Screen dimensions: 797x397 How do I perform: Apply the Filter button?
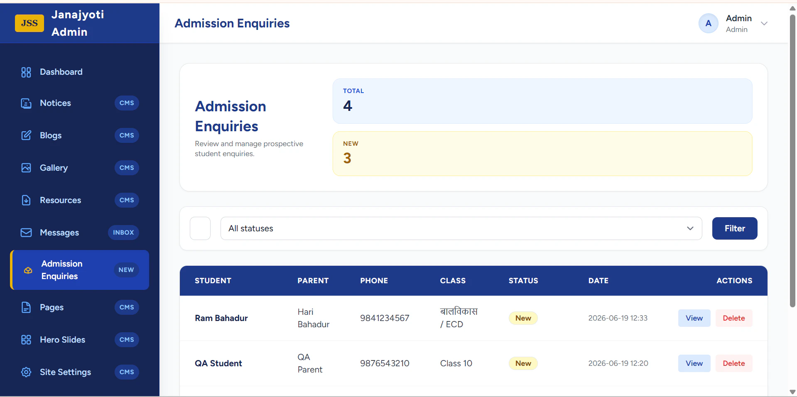(x=735, y=228)
